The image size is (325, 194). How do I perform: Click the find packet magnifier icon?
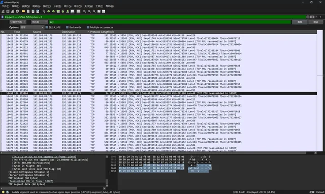(x=44, y=11)
